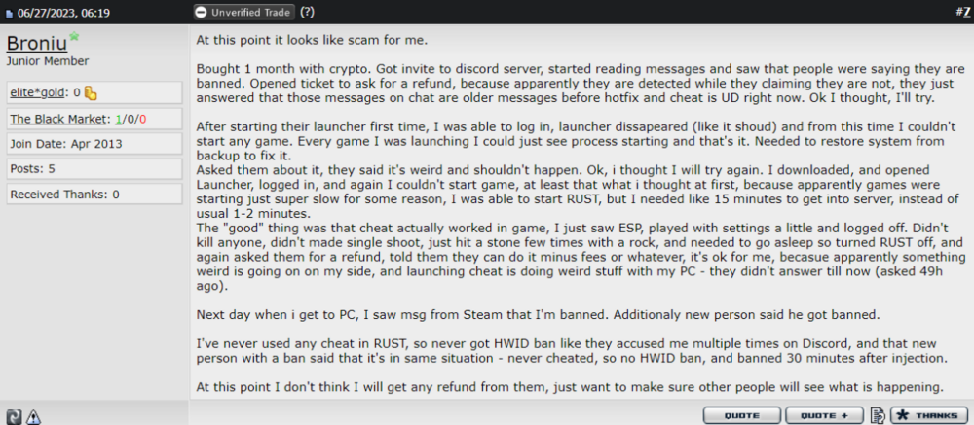
Task: Open the elite*gold link
Action: click(37, 93)
